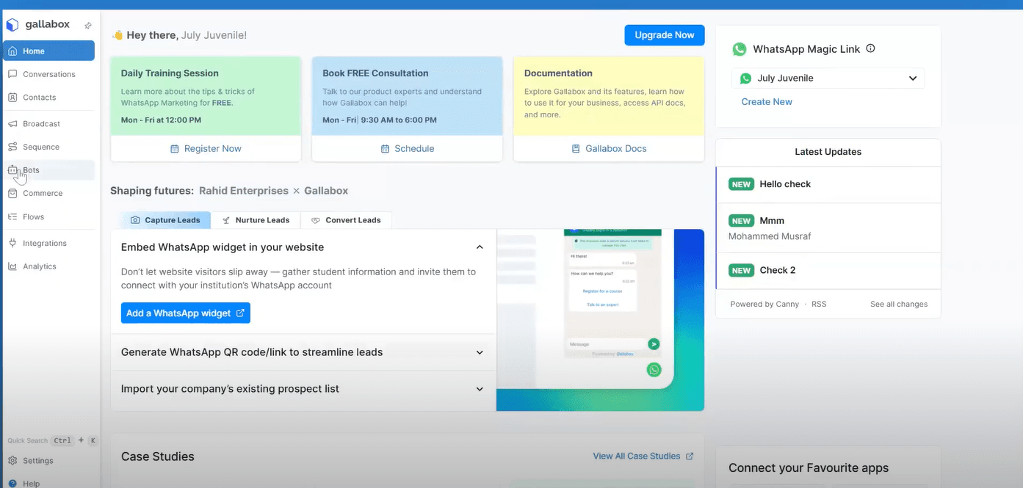Click the info icon beside WhatsApp Magic Link
This screenshot has height=488, width=1023.
click(870, 48)
